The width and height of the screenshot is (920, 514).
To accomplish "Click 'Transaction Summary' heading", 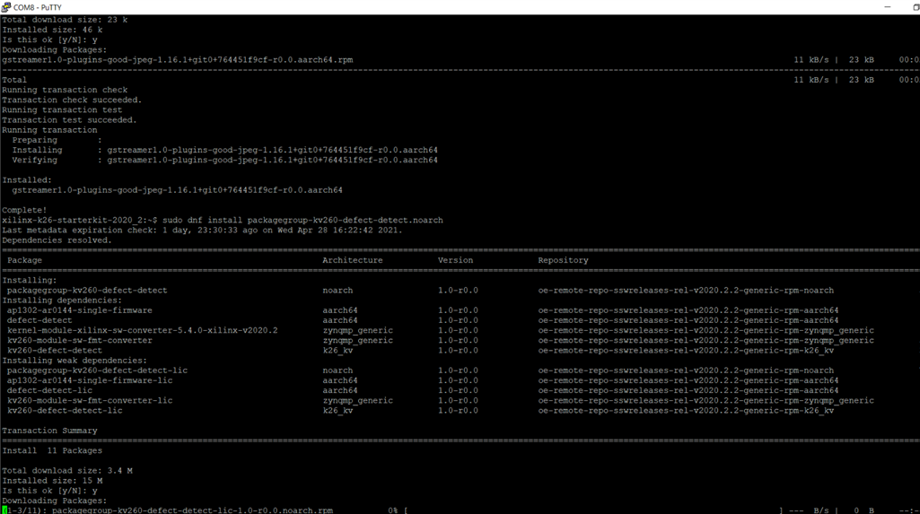I will point(49,431).
